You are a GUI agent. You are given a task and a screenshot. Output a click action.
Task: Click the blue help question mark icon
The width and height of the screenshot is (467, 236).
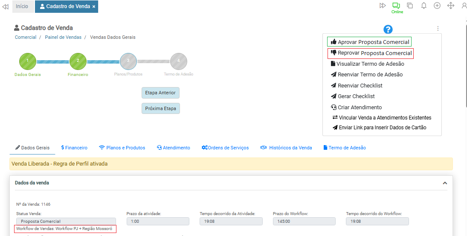point(388,29)
